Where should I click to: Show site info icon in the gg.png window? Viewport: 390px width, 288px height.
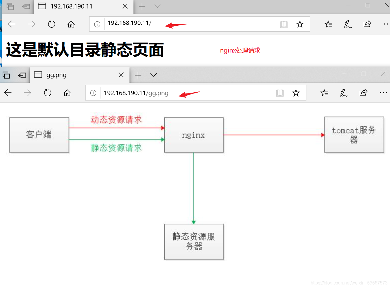click(x=93, y=93)
